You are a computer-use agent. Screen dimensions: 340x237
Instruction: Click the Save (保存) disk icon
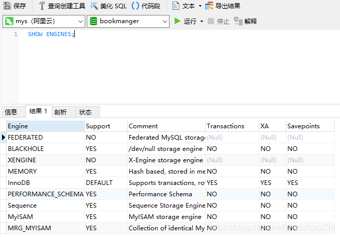[x=7, y=6]
